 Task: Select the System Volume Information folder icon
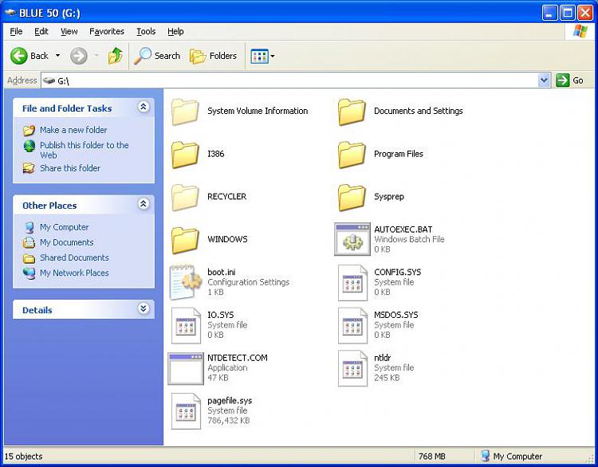click(x=185, y=112)
